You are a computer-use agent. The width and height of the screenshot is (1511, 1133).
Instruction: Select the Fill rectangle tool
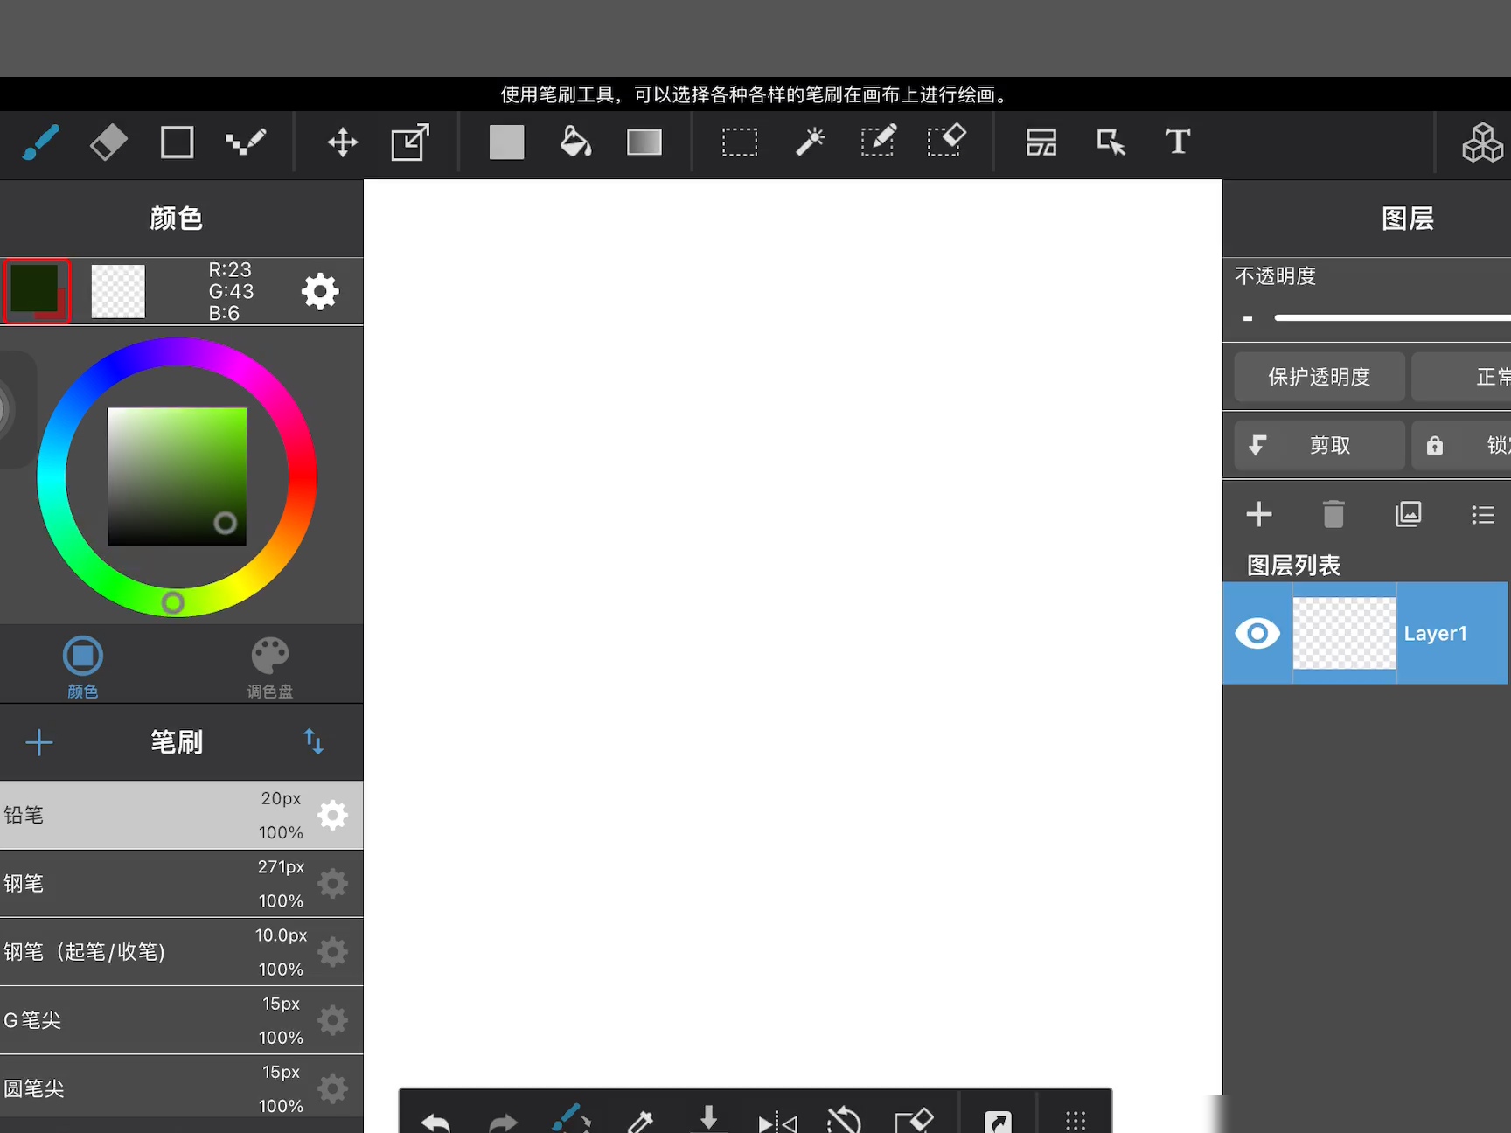coord(506,142)
